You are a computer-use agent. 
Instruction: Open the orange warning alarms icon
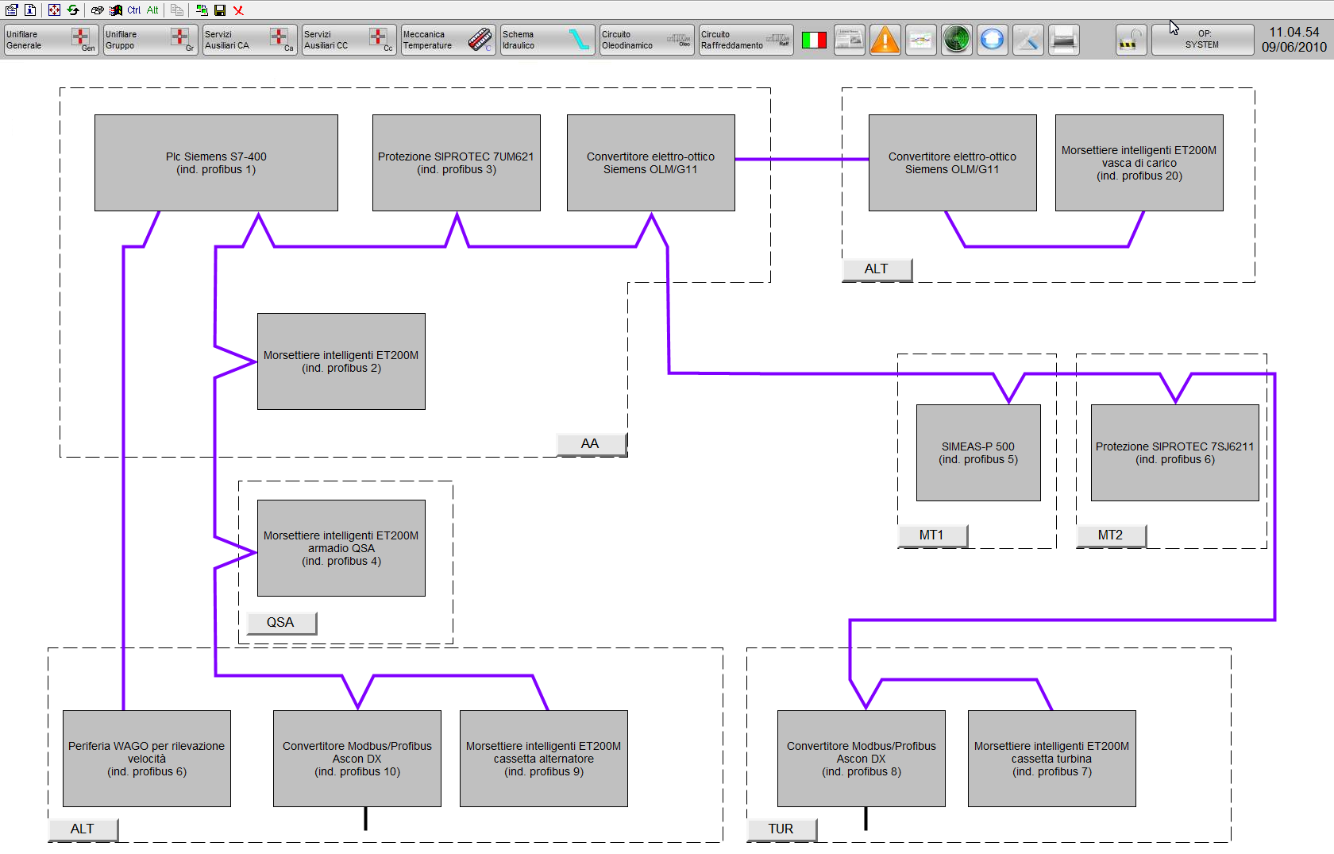point(885,40)
